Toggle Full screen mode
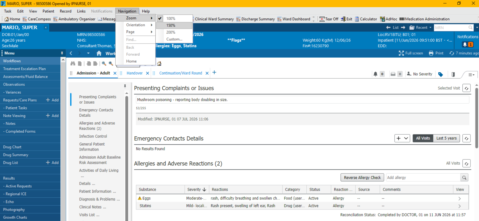The height and width of the screenshot is (221, 479). [411, 53]
